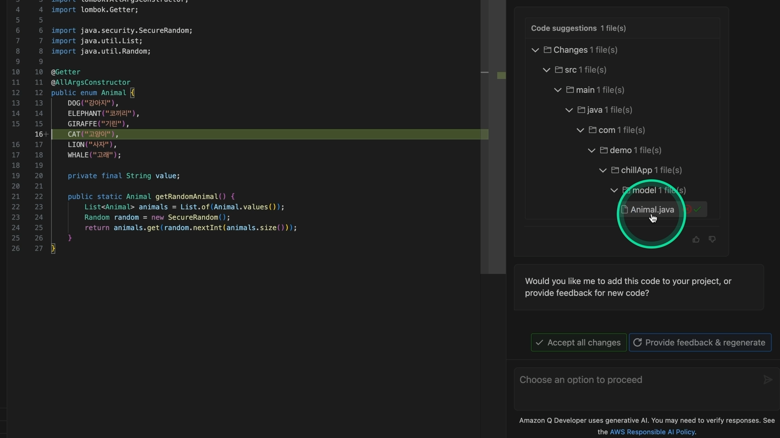Click Provide feedback & regenerate button
The width and height of the screenshot is (780, 438).
click(x=700, y=343)
